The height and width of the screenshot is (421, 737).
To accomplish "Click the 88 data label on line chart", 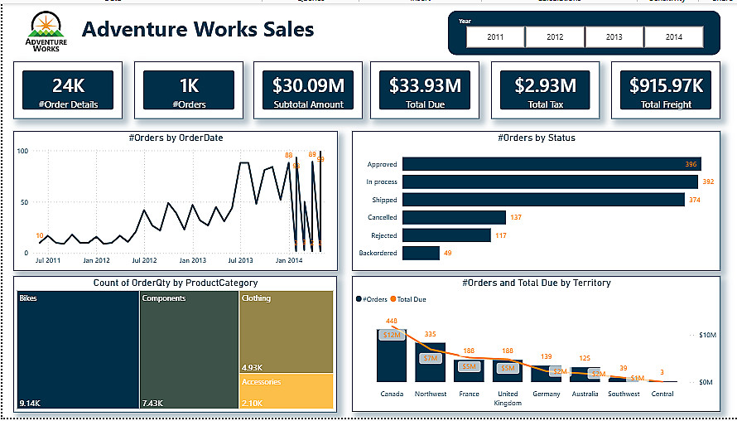I will point(289,155).
